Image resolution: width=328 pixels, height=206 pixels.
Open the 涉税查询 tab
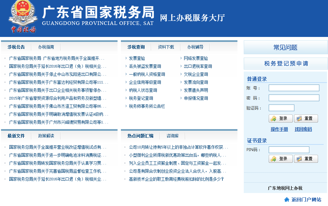click(x=136, y=47)
